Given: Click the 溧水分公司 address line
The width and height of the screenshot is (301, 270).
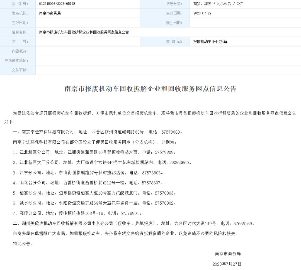Looking at the screenshot, I should pyautogui.click(x=94, y=203).
